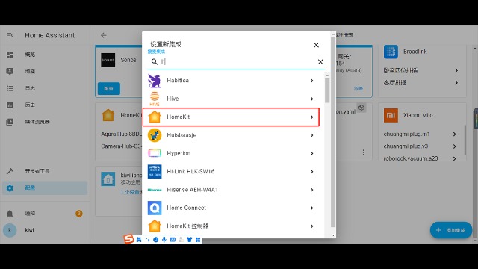The height and width of the screenshot is (269, 478).
Task: Open the Overview dashboard icon in sidebar
Action: pyautogui.click(x=10, y=55)
